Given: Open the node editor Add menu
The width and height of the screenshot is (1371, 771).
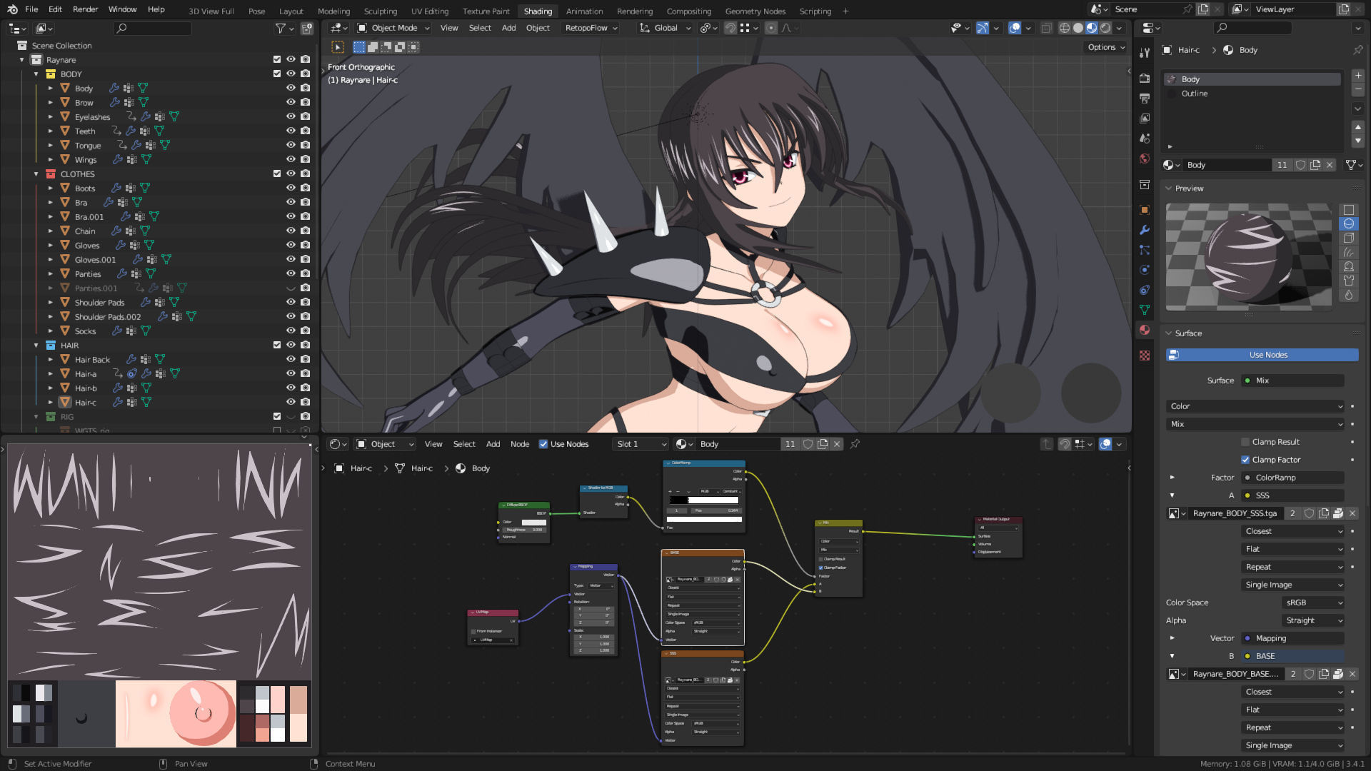Looking at the screenshot, I should [x=493, y=444].
